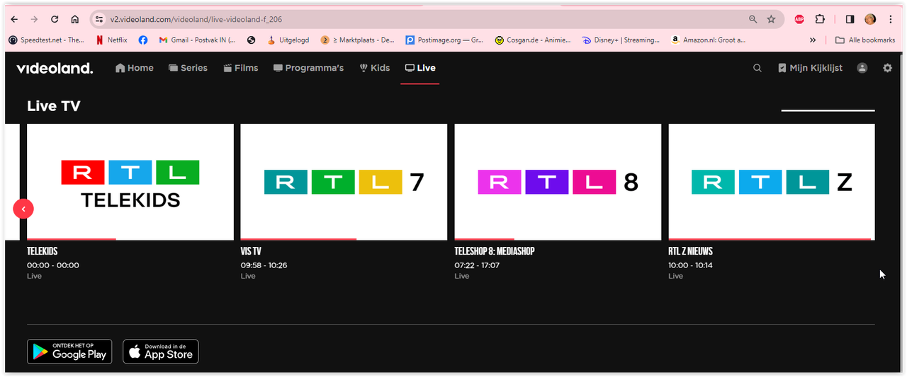Click the 09:58 - 10:26 time text
The width and height of the screenshot is (907, 377).
click(264, 265)
